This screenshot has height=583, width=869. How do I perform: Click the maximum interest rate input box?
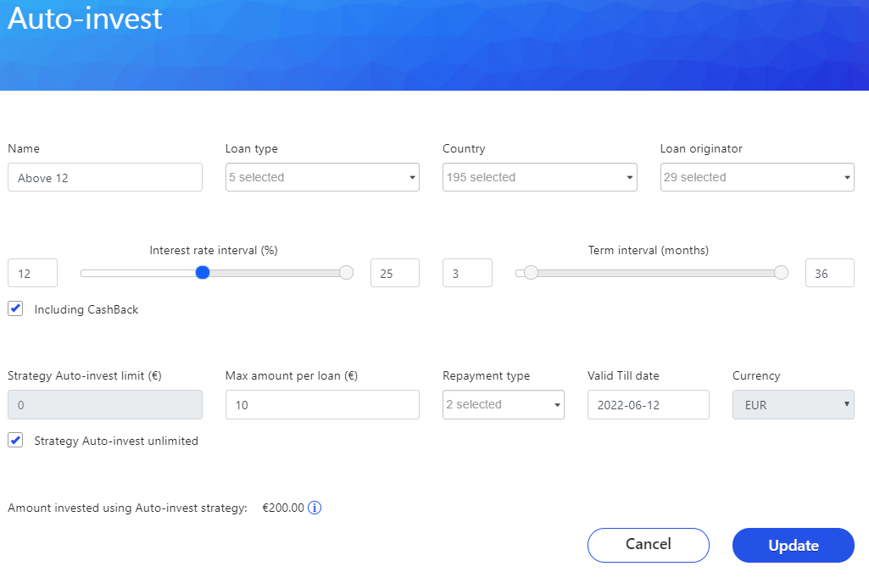394,274
